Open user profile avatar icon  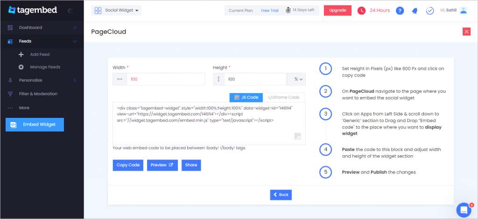pos(464,10)
